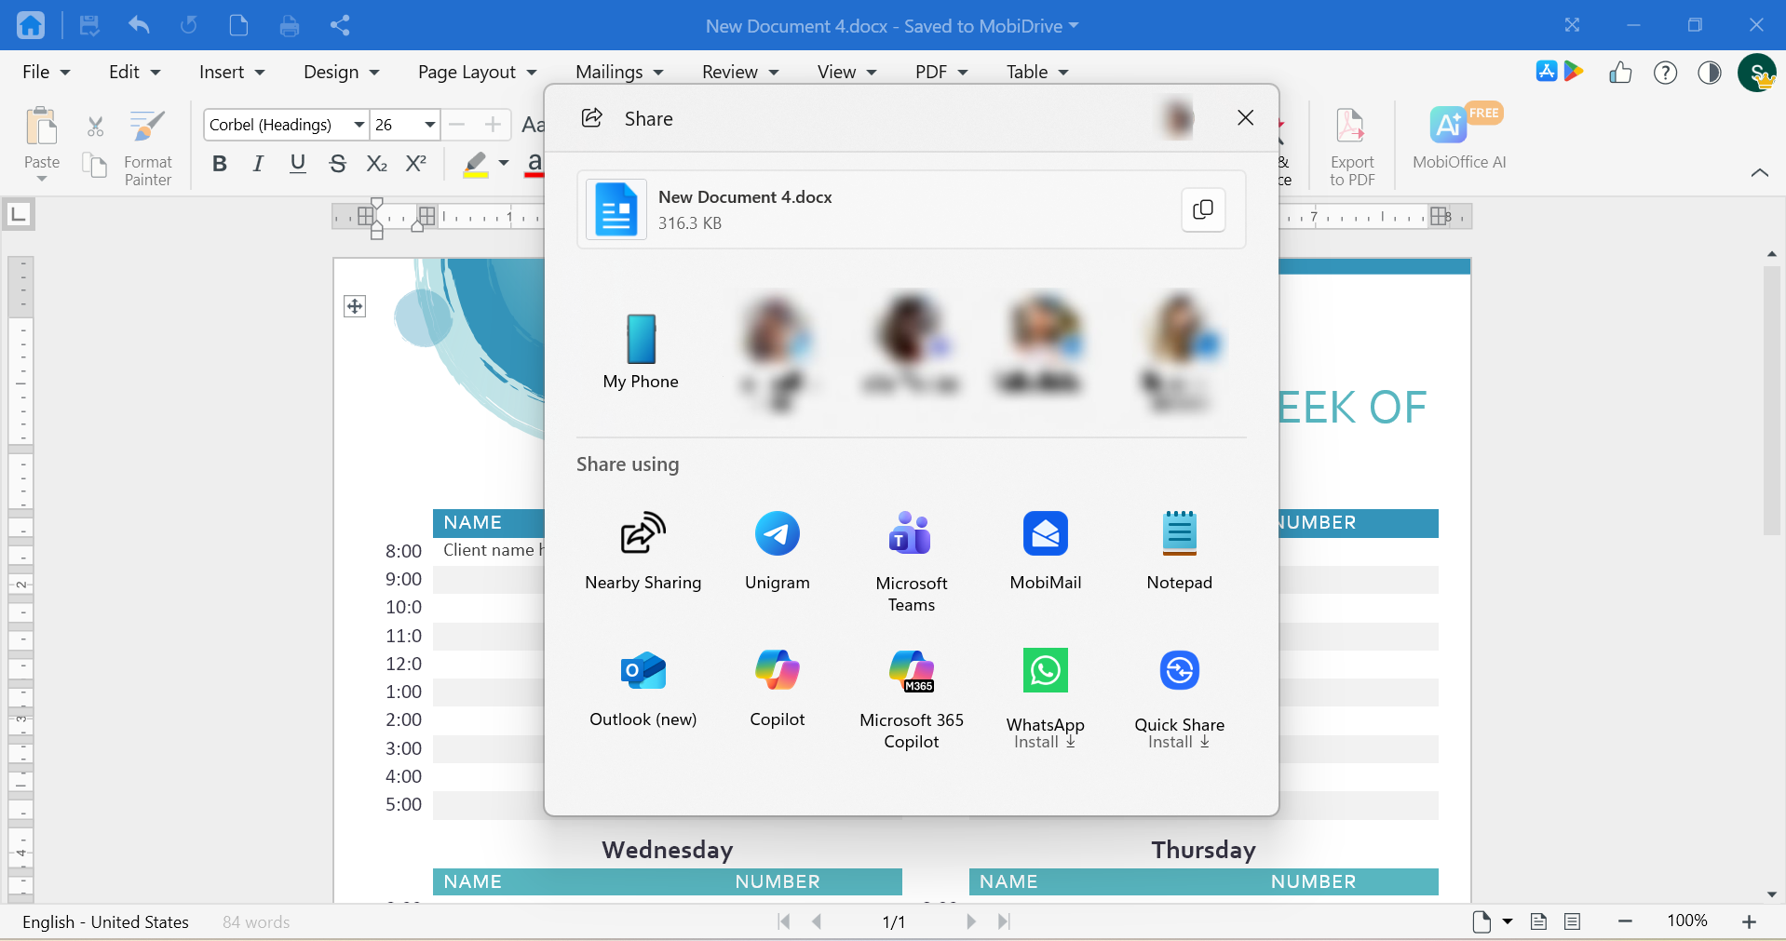The width and height of the screenshot is (1786, 941).
Task: Click Export to PDF
Action: coord(1351,146)
